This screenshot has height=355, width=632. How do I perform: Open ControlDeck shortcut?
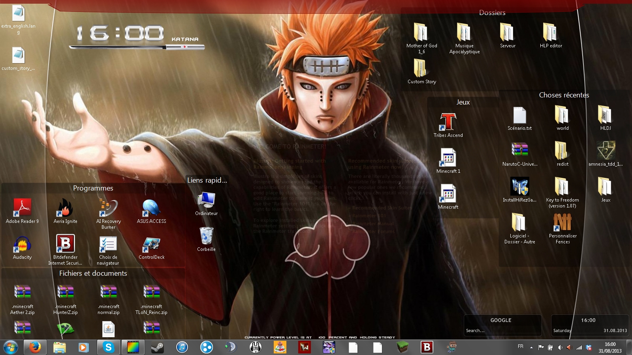(151, 247)
